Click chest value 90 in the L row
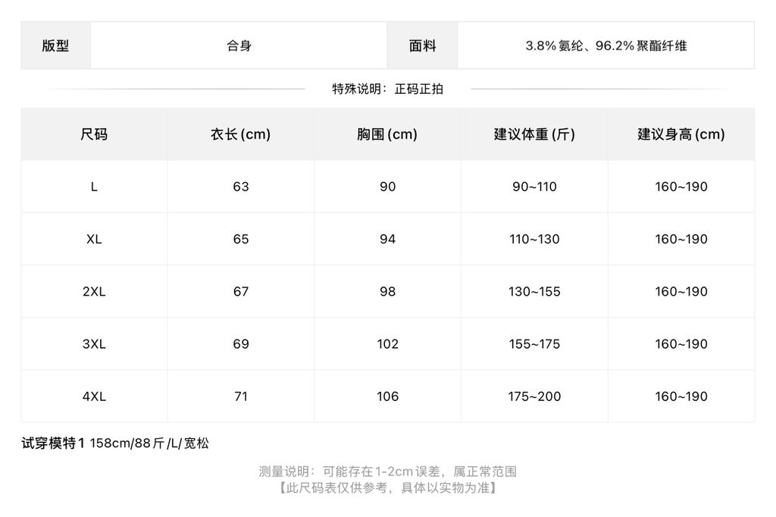Screen dimensions: 776x517 387,186
